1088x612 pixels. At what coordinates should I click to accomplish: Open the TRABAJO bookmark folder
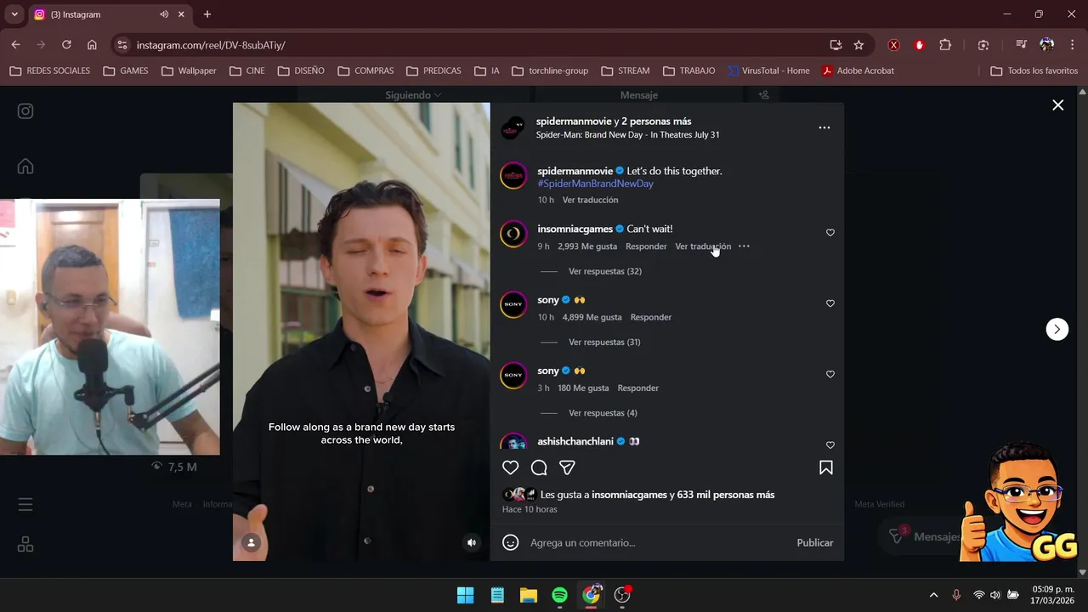click(688, 71)
